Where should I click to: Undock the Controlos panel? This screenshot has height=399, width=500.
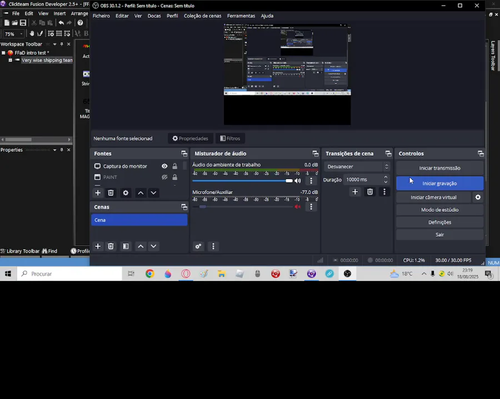(x=481, y=154)
